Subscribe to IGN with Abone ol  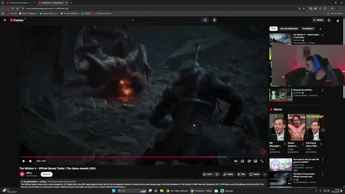coord(47,174)
